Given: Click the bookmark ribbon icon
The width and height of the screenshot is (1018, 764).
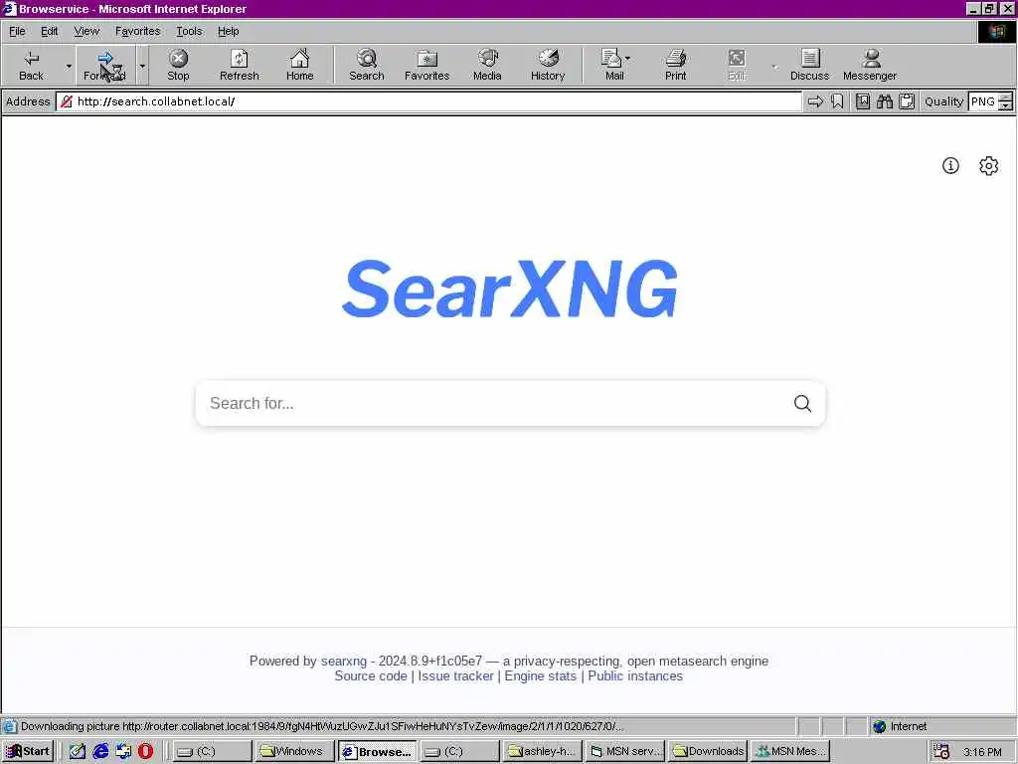Looking at the screenshot, I should click(x=837, y=101).
